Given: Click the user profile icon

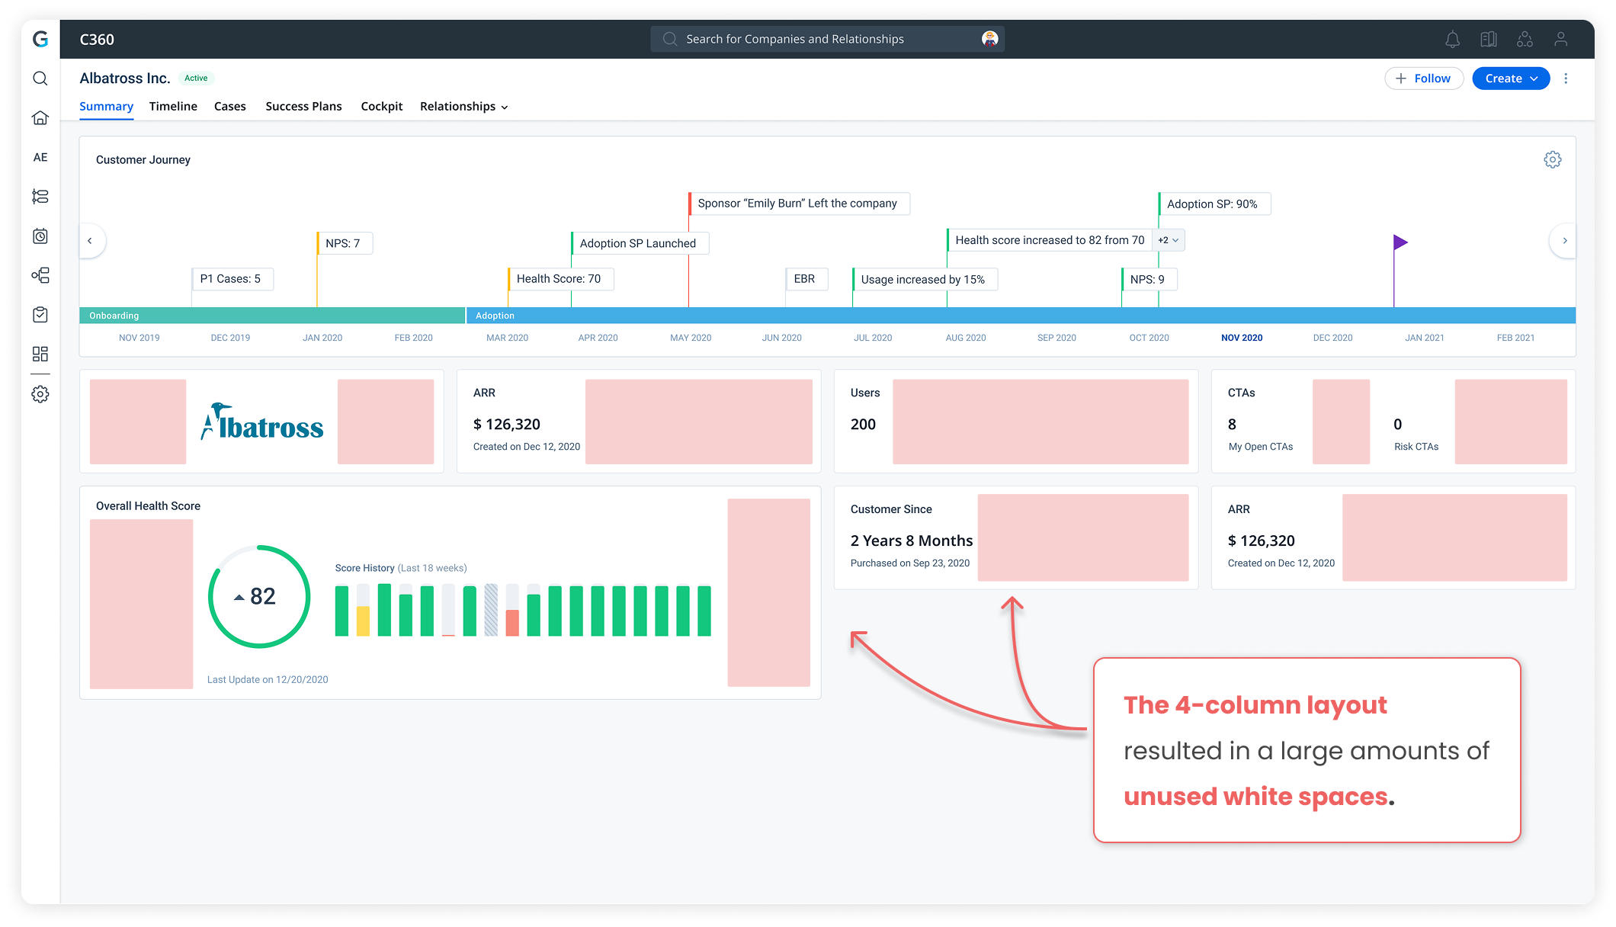Looking at the screenshot, I should (1560, 39).
